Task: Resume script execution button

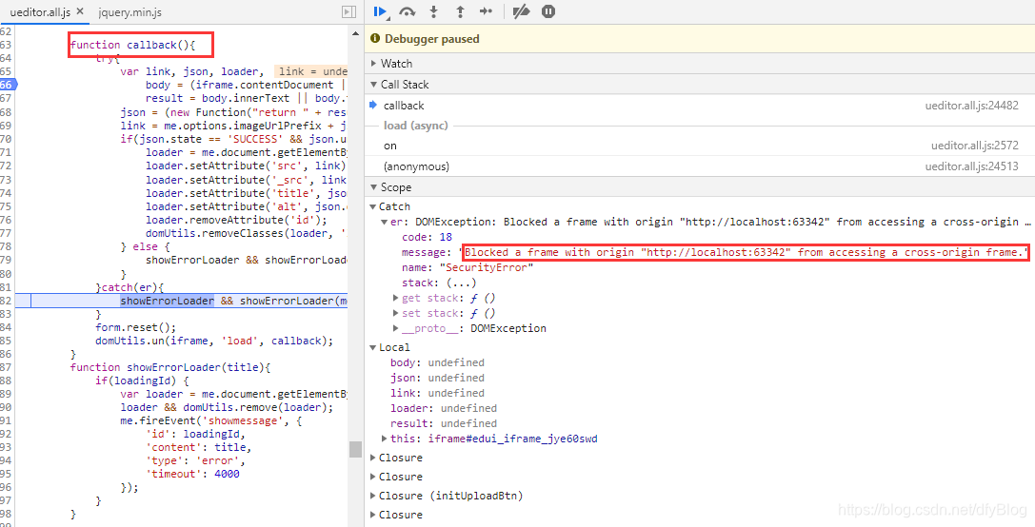Action: pyautogui.click(x=380, y=11)
